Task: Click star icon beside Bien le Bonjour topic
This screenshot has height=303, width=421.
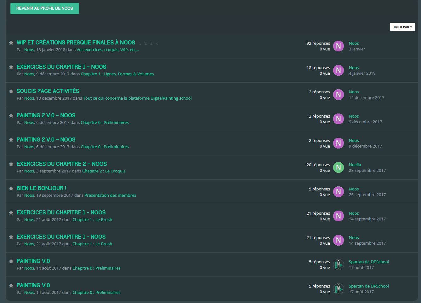Action: tap(11, 189)
